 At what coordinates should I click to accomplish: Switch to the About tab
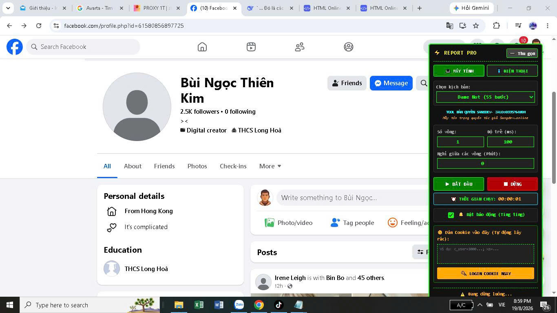point(133,166)
